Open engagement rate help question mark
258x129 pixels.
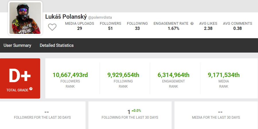[x=192, y=24]
